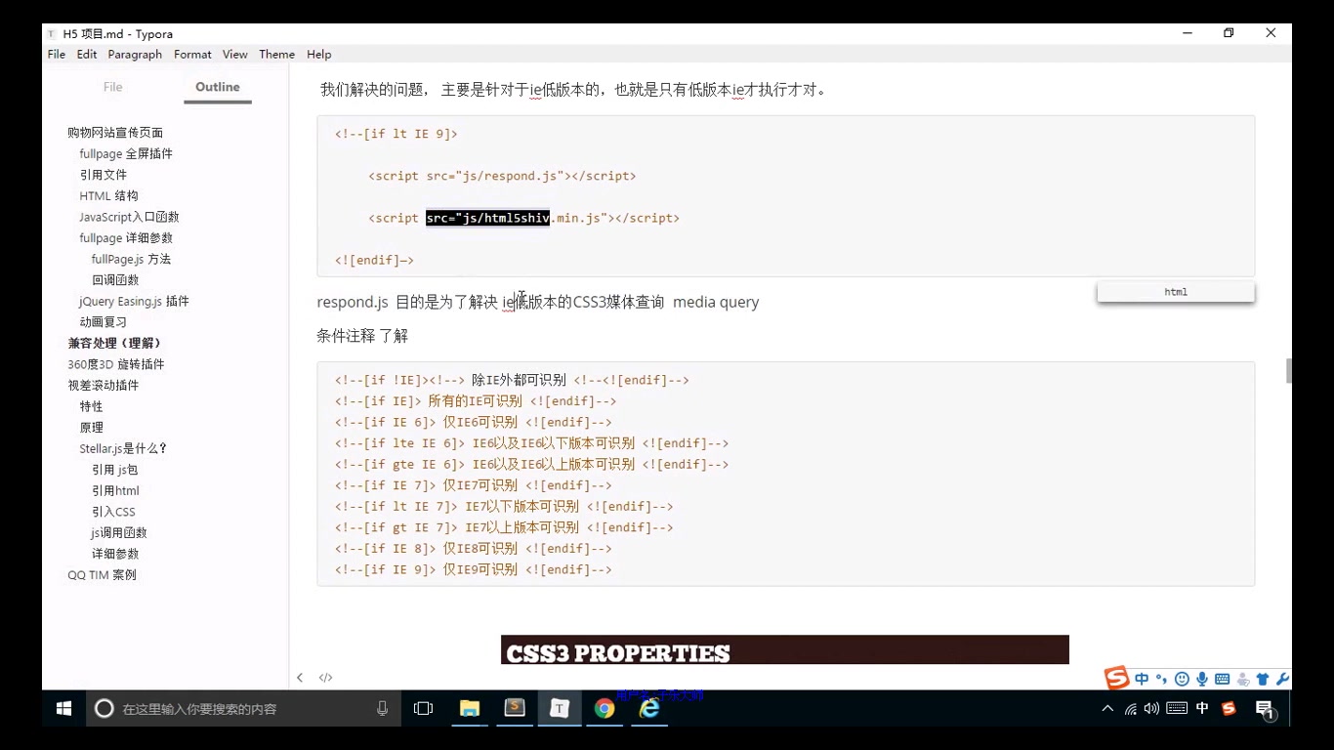1334x750 pixels.
Task: Open Task View on taskbar
Action: [x=423, y=709]
